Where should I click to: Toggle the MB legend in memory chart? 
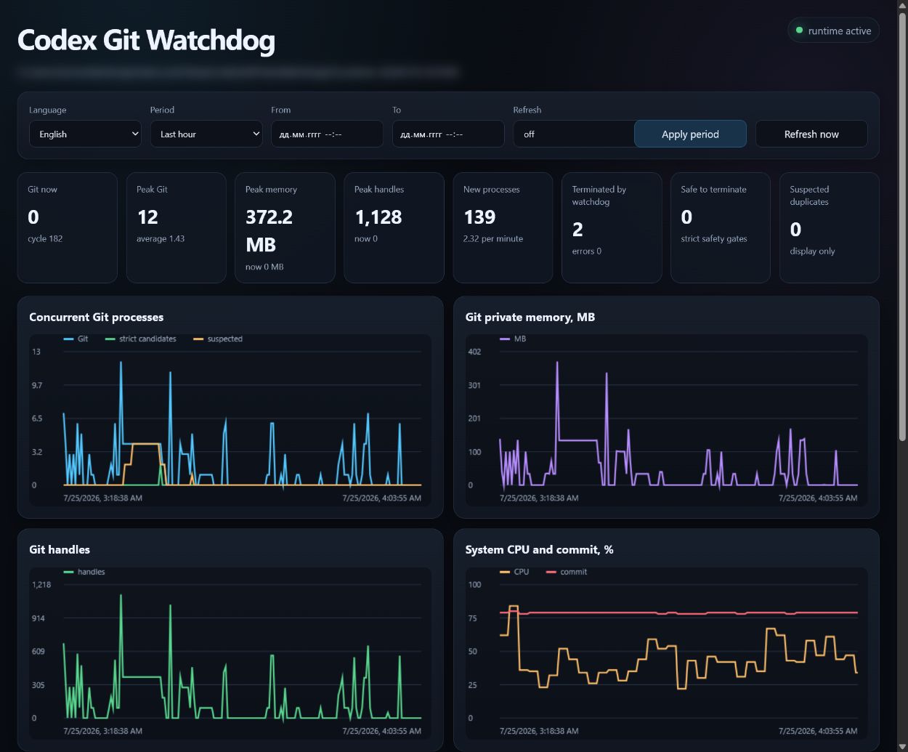coord(513,339)
